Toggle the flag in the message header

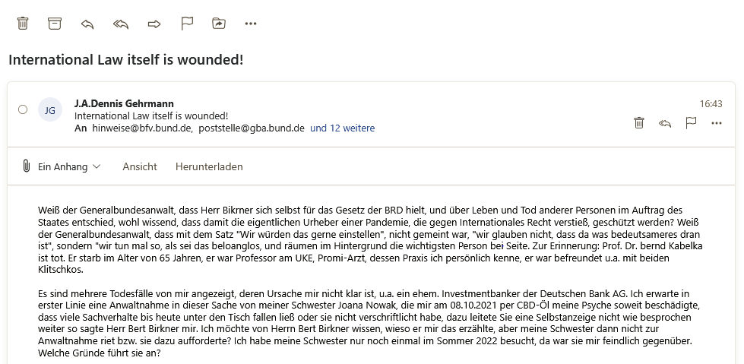691,122
